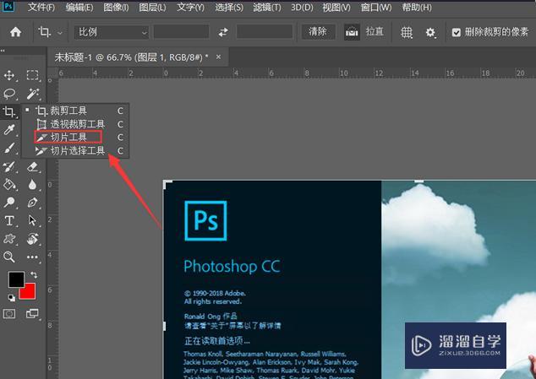Select the Rotate View hand tool
This screenshot has height=379, width=536.
33,239
